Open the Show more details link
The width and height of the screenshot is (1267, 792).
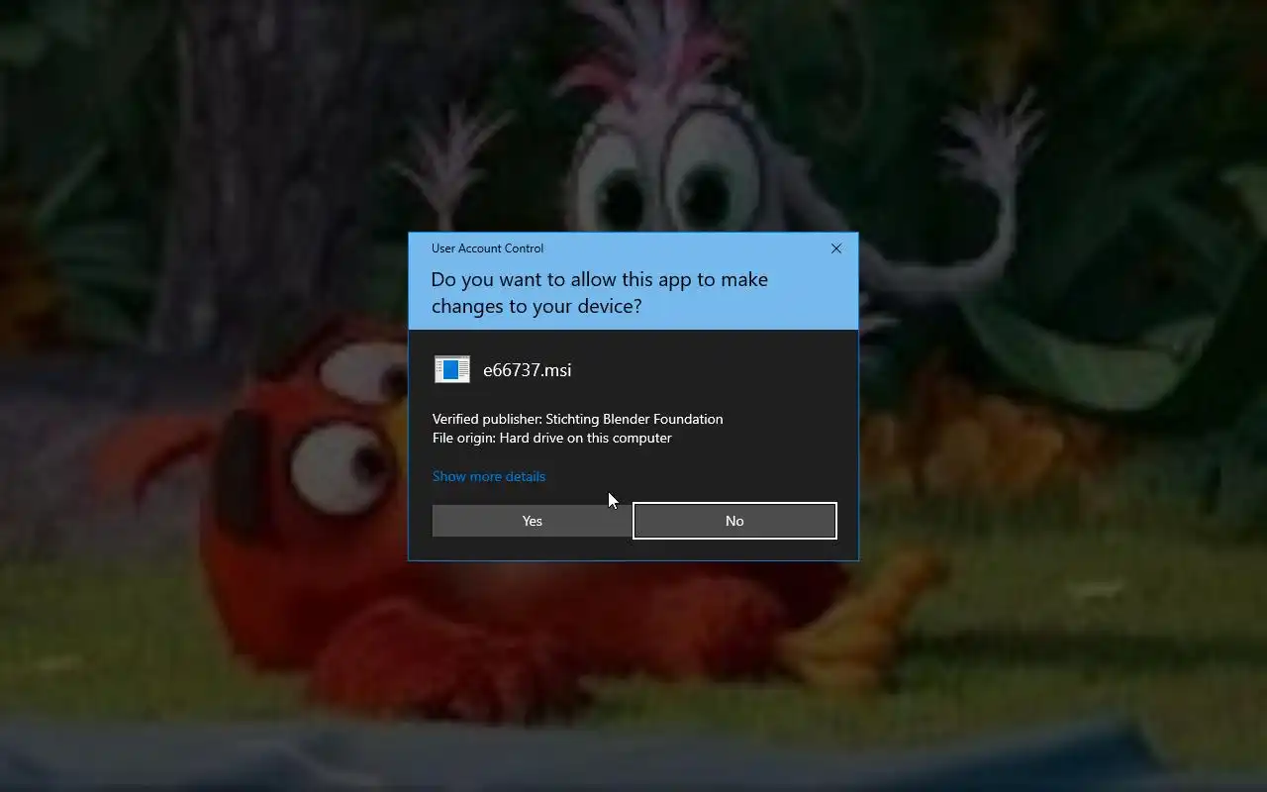pos(489,476)
